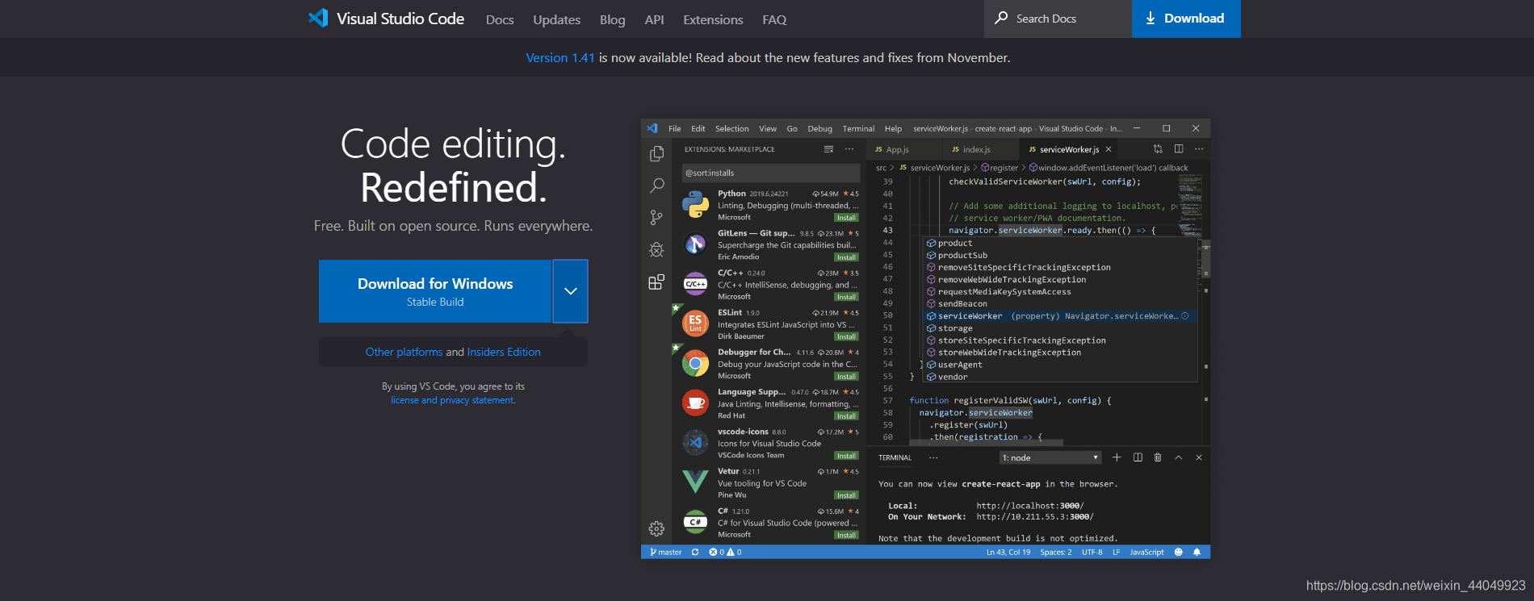
Task: Click the C# extension icon
Action: pos(695,522)
